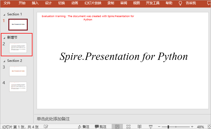
Task: Open the 审阅 review tab
Action: coord(124,3)
